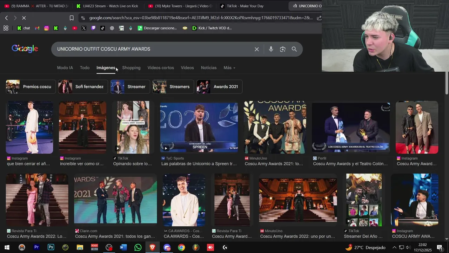Submit search with magnifying glass icon
The height and width of the screenshot is (253, 449).
pos(294,49)
